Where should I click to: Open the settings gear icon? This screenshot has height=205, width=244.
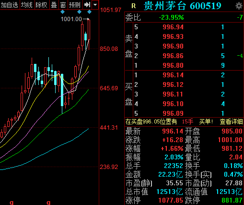click(x=239, y=6)
